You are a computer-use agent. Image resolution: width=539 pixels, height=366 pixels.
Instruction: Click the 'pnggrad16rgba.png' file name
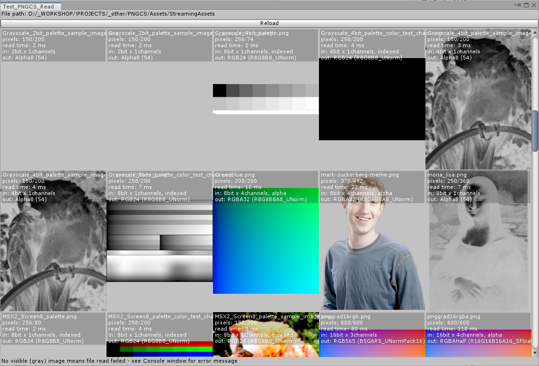453,316
